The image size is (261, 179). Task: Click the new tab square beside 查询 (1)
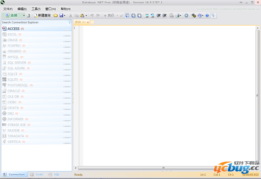(x=92, y=22)
